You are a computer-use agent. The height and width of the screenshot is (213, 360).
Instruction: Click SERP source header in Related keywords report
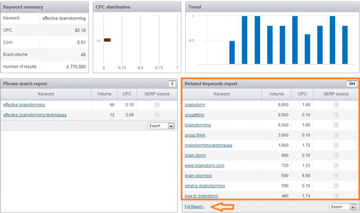(336, 94)
